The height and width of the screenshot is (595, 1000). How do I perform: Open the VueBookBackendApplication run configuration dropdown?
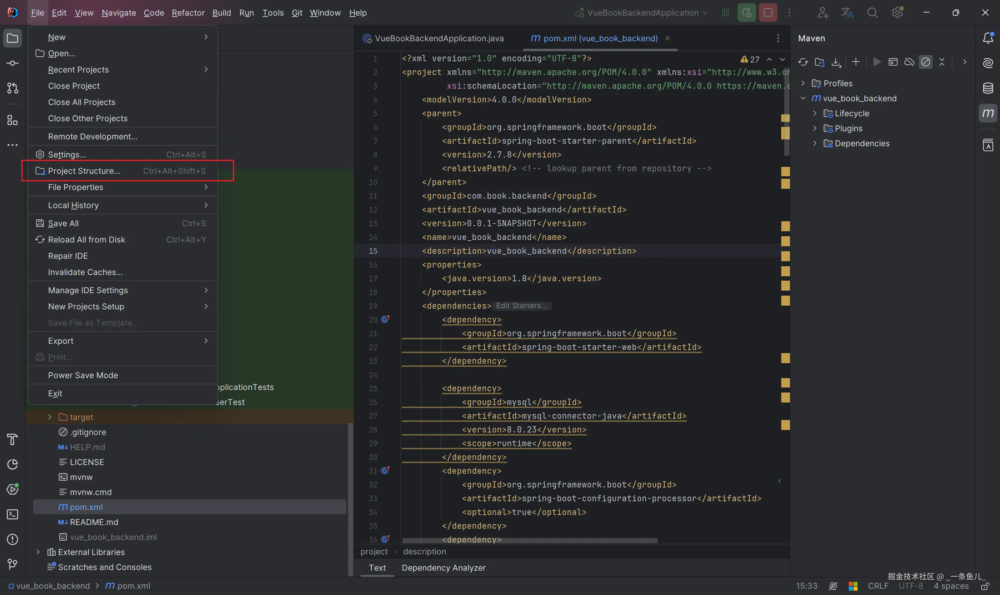pyautogui.click(x=642, y=13)
